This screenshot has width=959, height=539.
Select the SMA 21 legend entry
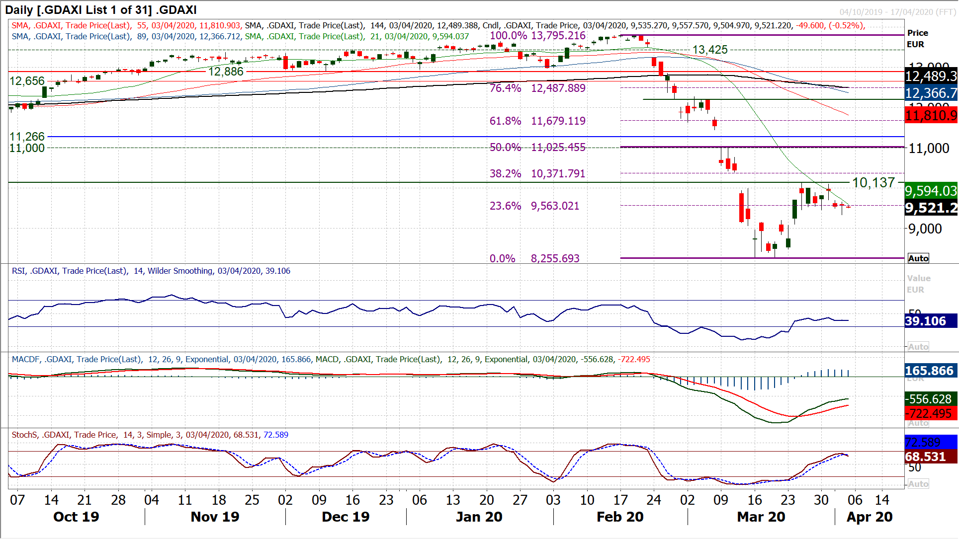357,37
